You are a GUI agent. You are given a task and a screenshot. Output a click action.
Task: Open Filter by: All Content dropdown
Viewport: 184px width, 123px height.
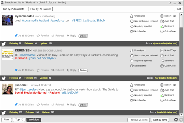click(40, 9)
